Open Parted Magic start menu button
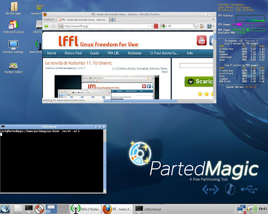Image resolution: width=268 pixels, height=214 pixels. pos(5,209)
